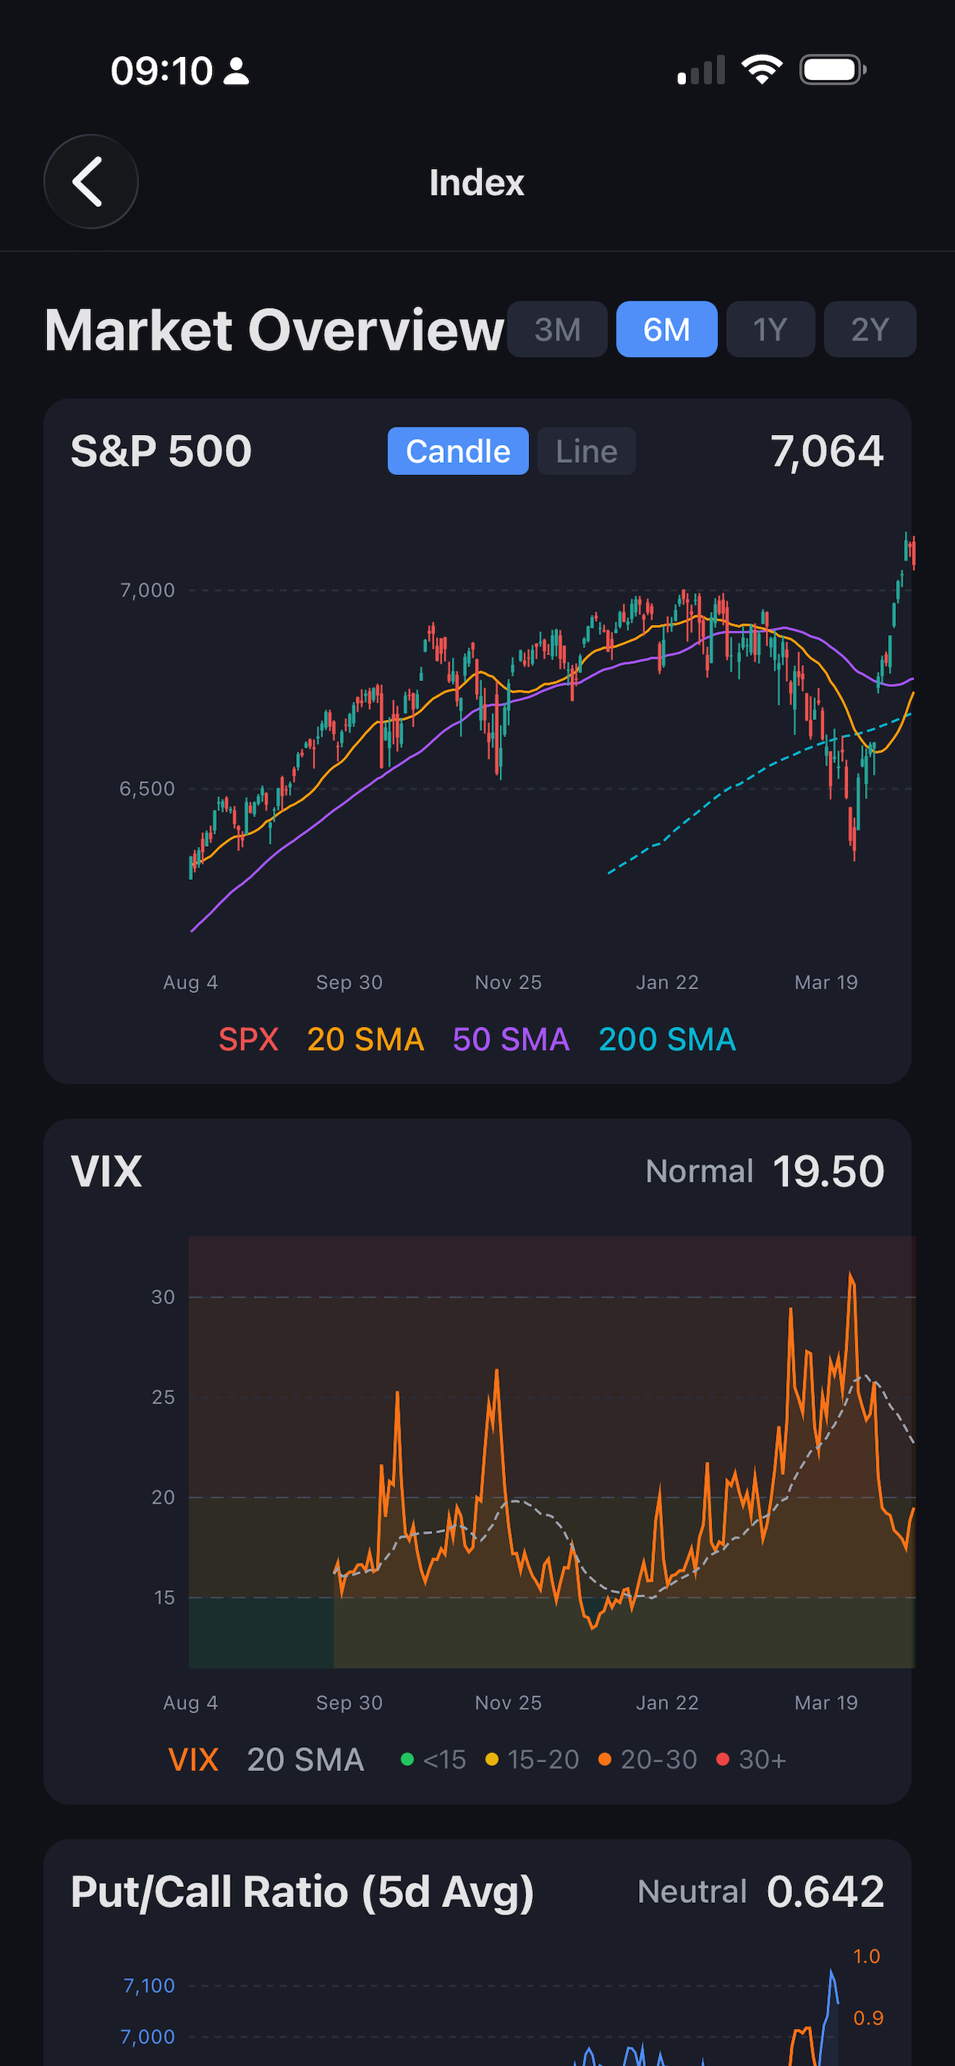This screenshot has width=955, height=2066.
Task: Tap the S&P 500 value 7,064
Action: [x=827, y=450]
